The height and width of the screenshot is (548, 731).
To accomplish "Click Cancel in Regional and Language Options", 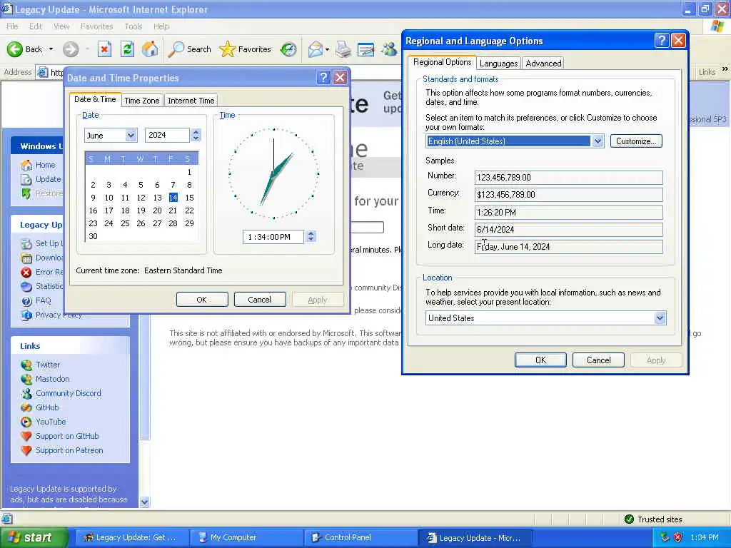I will [599, 360].
